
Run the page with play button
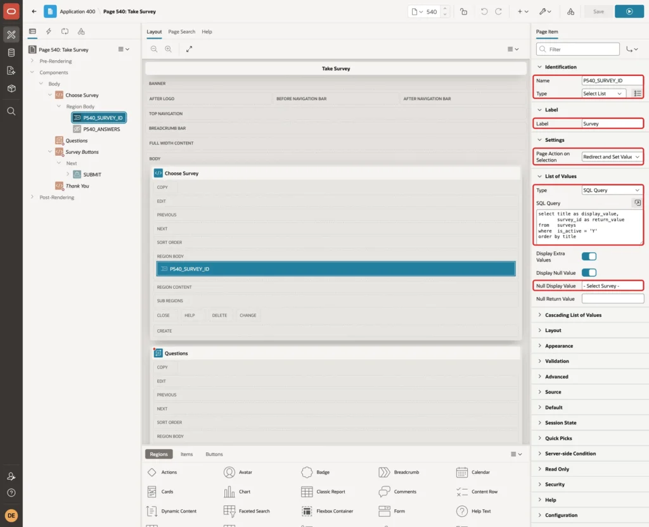pos(629,11)
